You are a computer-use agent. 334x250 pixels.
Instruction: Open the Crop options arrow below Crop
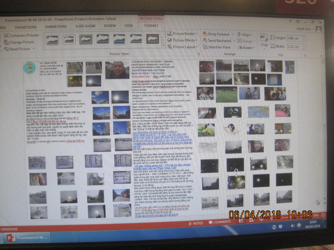coord(264,49)
